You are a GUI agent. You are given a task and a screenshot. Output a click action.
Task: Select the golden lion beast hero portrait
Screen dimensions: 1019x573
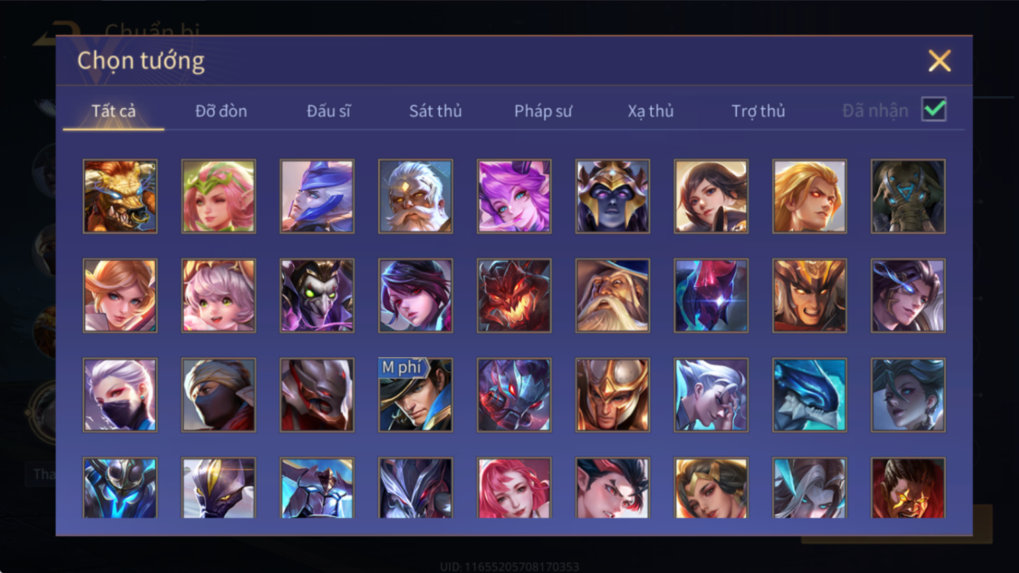point(120,196)
